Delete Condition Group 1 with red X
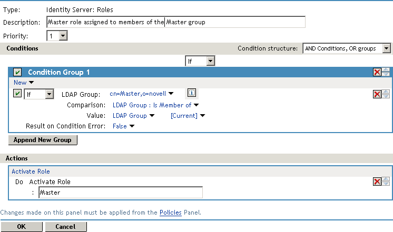The image size is (393, 232). point(377,72)
